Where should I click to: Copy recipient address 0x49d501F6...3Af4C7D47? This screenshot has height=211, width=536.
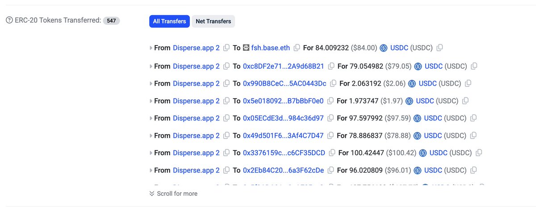[331, 136]
